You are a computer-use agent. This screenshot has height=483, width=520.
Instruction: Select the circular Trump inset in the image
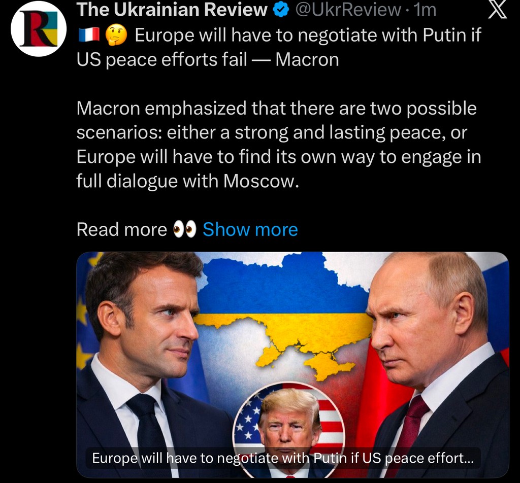[289, 430]
